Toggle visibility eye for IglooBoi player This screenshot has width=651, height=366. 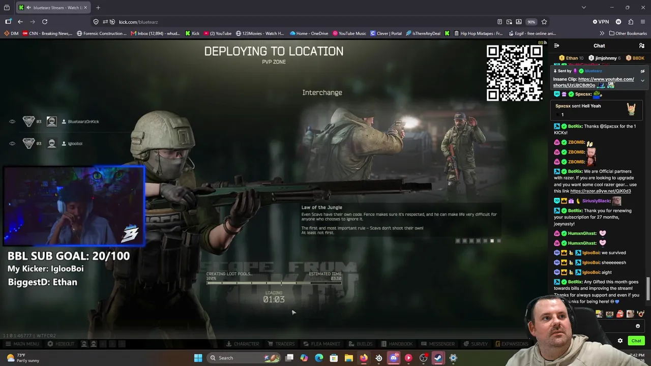(x=12, y=143)
